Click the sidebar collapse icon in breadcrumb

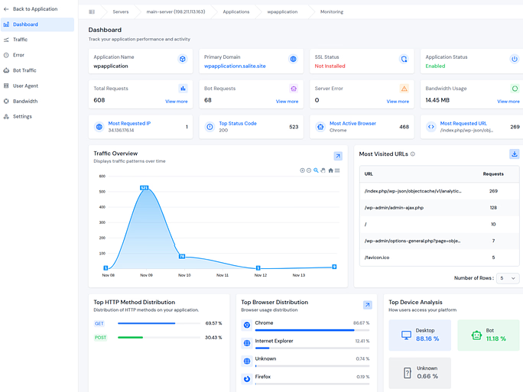click(x=92, y=12)
